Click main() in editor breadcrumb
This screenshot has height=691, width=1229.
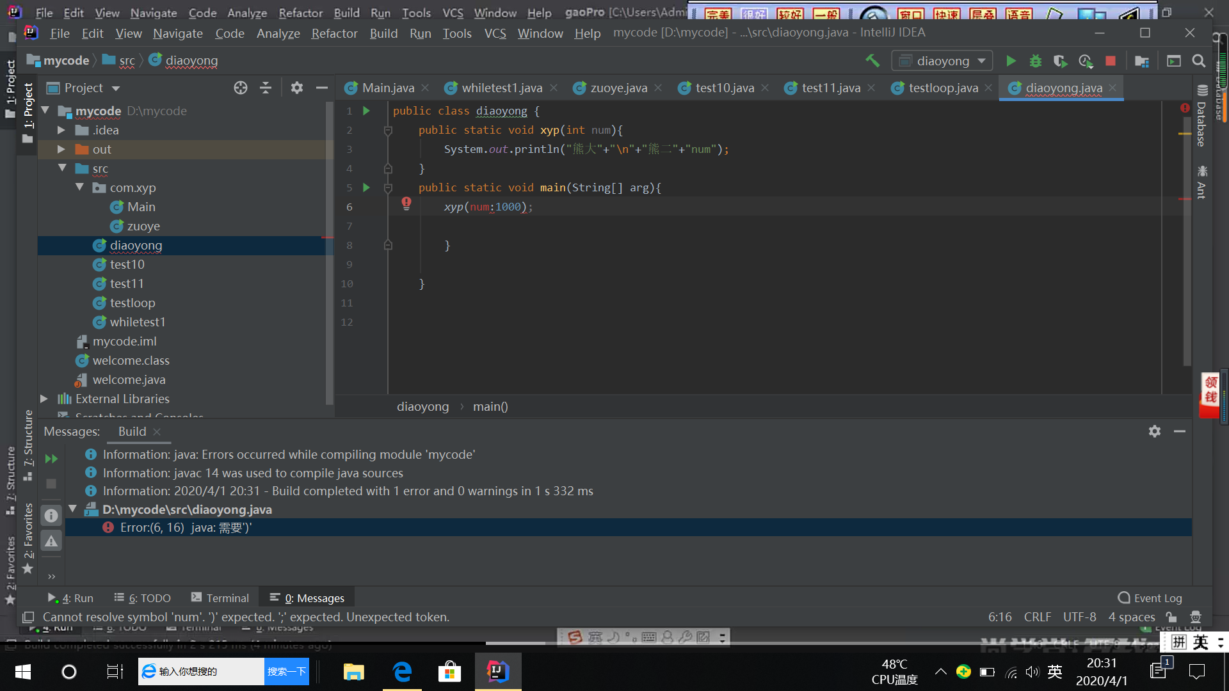[x=490, y=406]
